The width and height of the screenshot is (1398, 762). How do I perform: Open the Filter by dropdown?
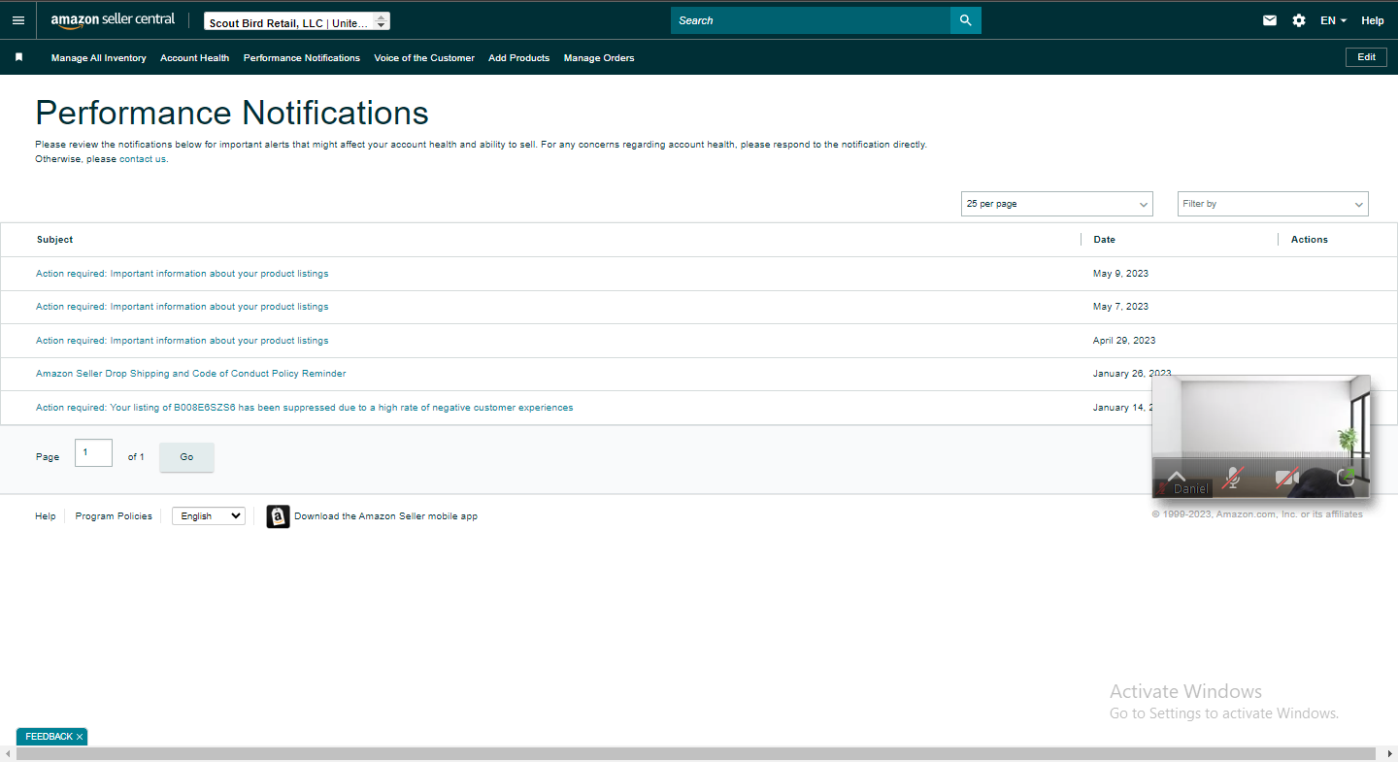tap(1273, 204)
